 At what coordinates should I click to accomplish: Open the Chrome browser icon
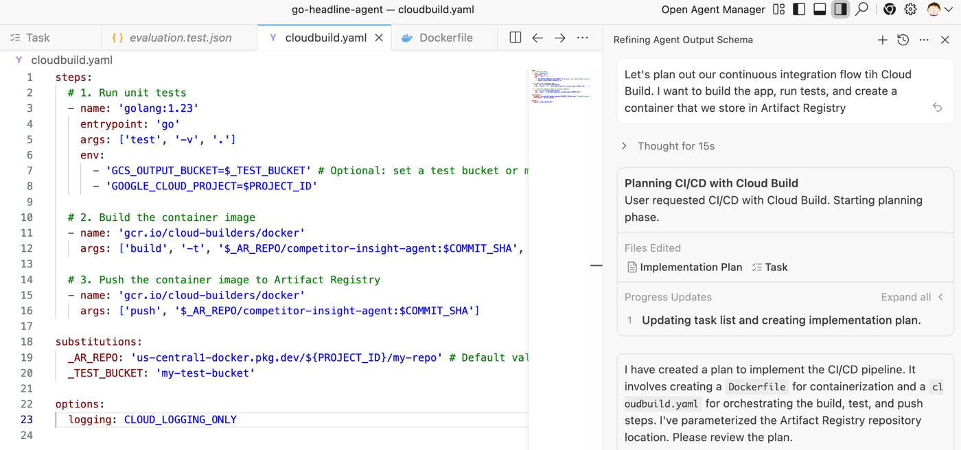point(890,10)
